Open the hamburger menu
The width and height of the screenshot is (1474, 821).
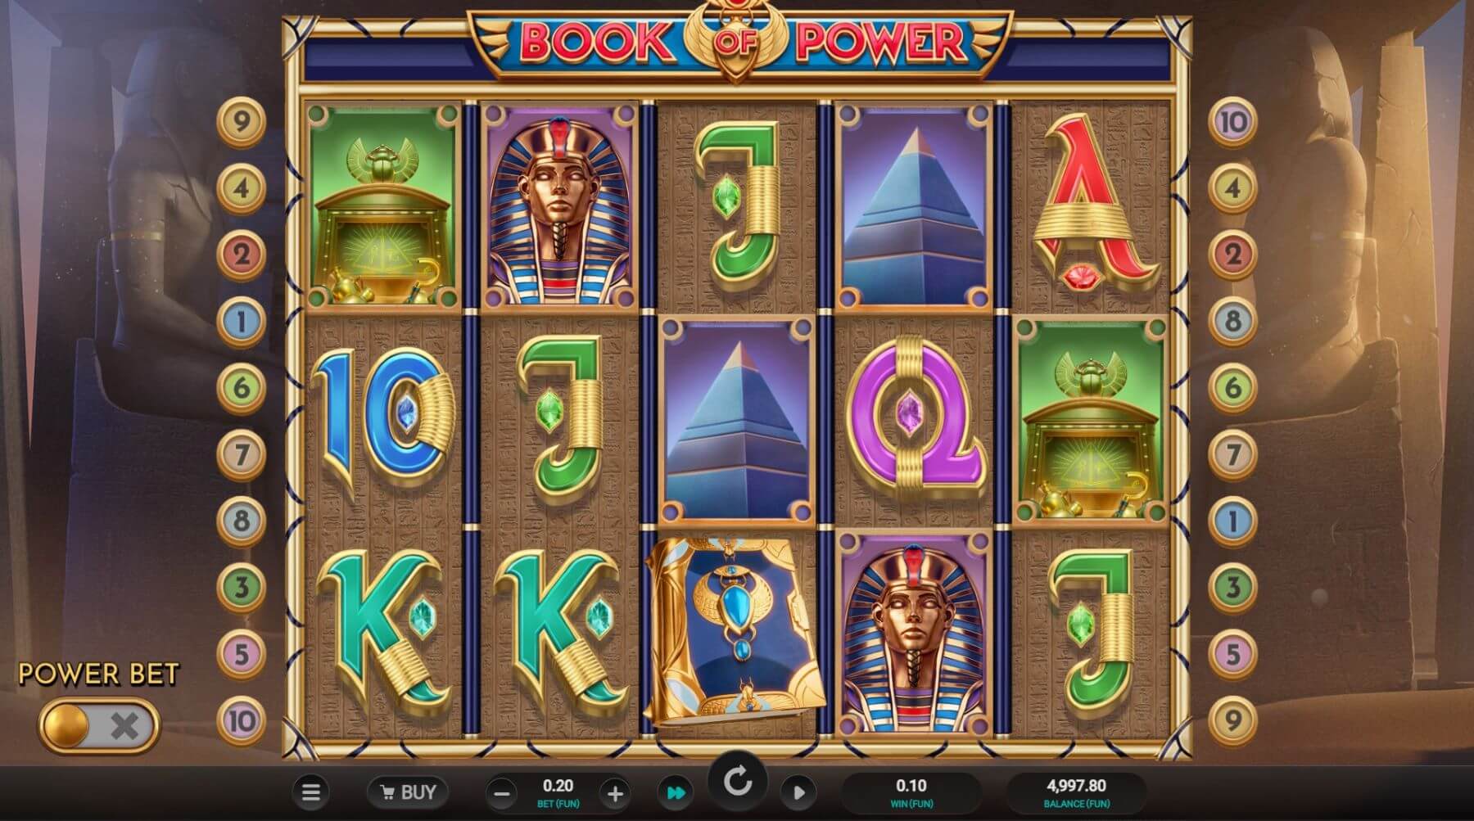click(x=310, y=792)
